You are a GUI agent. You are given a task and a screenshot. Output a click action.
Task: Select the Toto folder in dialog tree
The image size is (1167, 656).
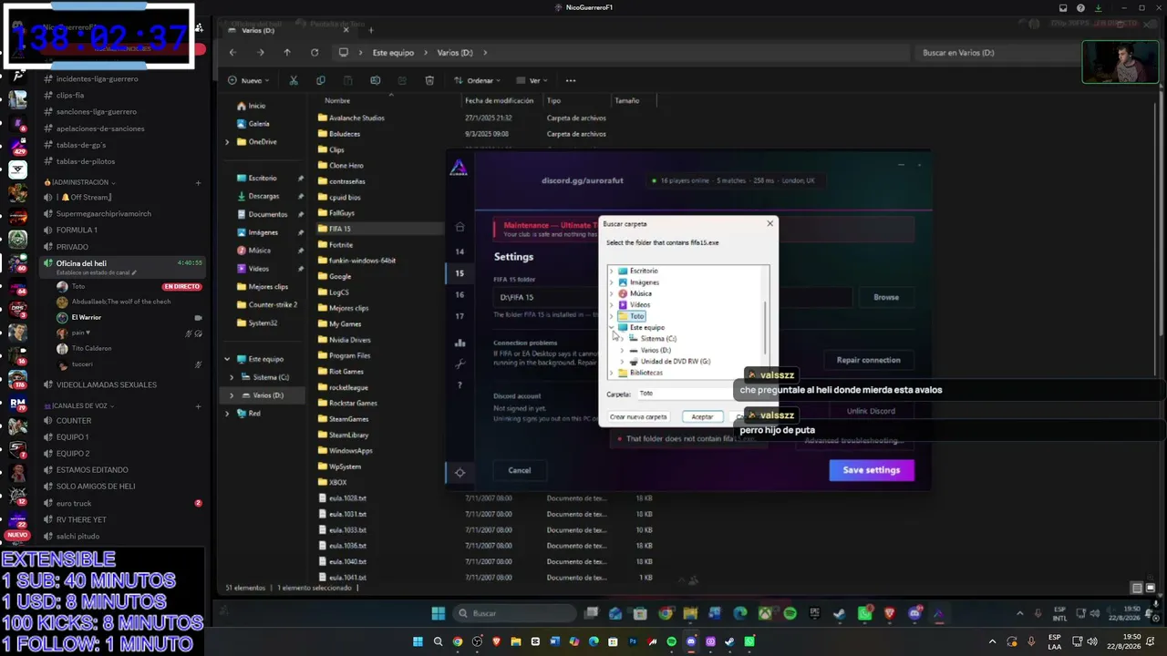pos(637,316)
